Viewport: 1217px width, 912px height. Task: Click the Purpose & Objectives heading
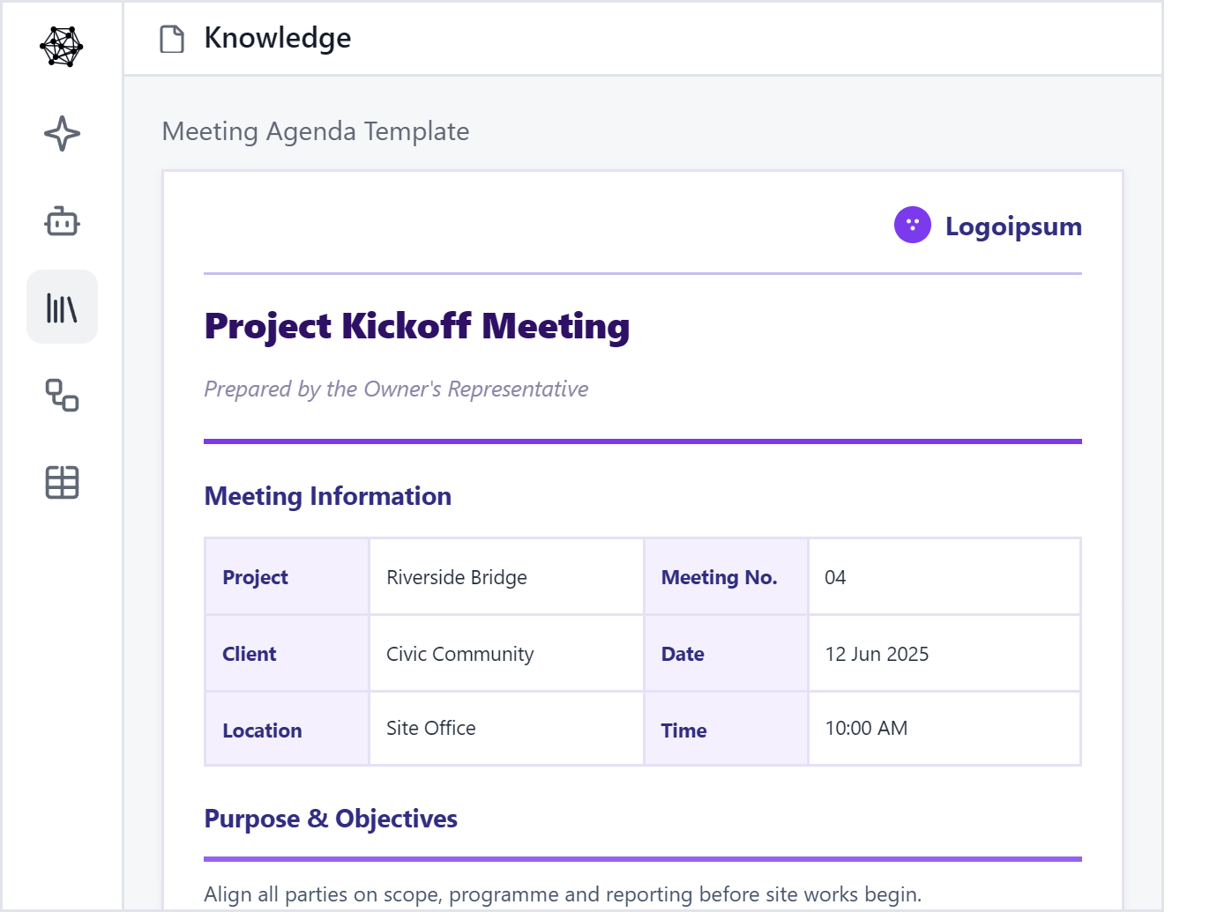(x=331, y=819)
